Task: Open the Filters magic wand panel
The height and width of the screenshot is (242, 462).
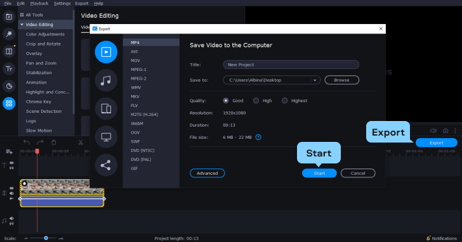Action: pyautogui.click(x=9, y=34)
